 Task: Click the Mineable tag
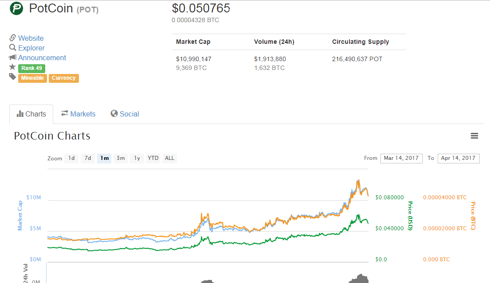pyautogui.click(x=32, y=78)
